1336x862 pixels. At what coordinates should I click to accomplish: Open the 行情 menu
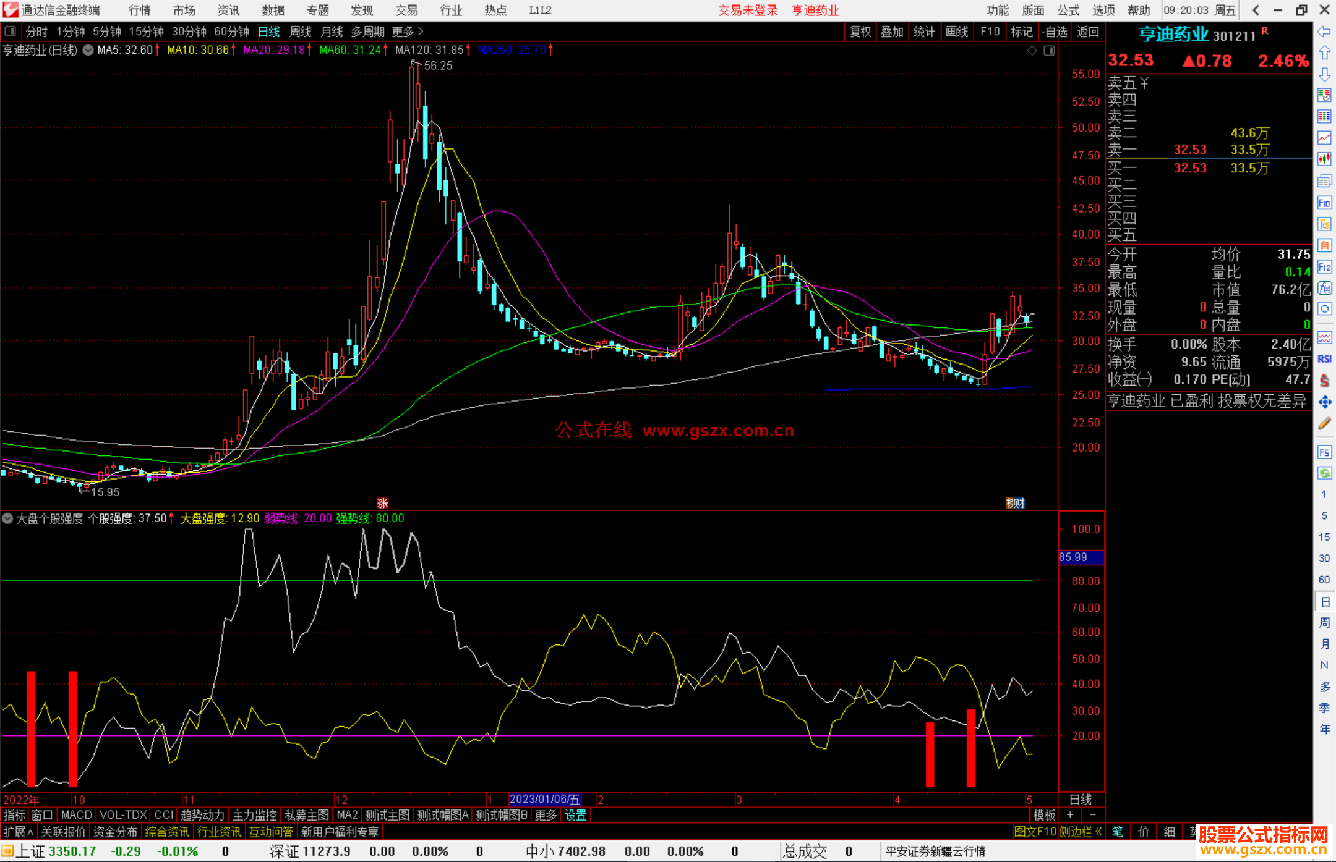point(140,11)
